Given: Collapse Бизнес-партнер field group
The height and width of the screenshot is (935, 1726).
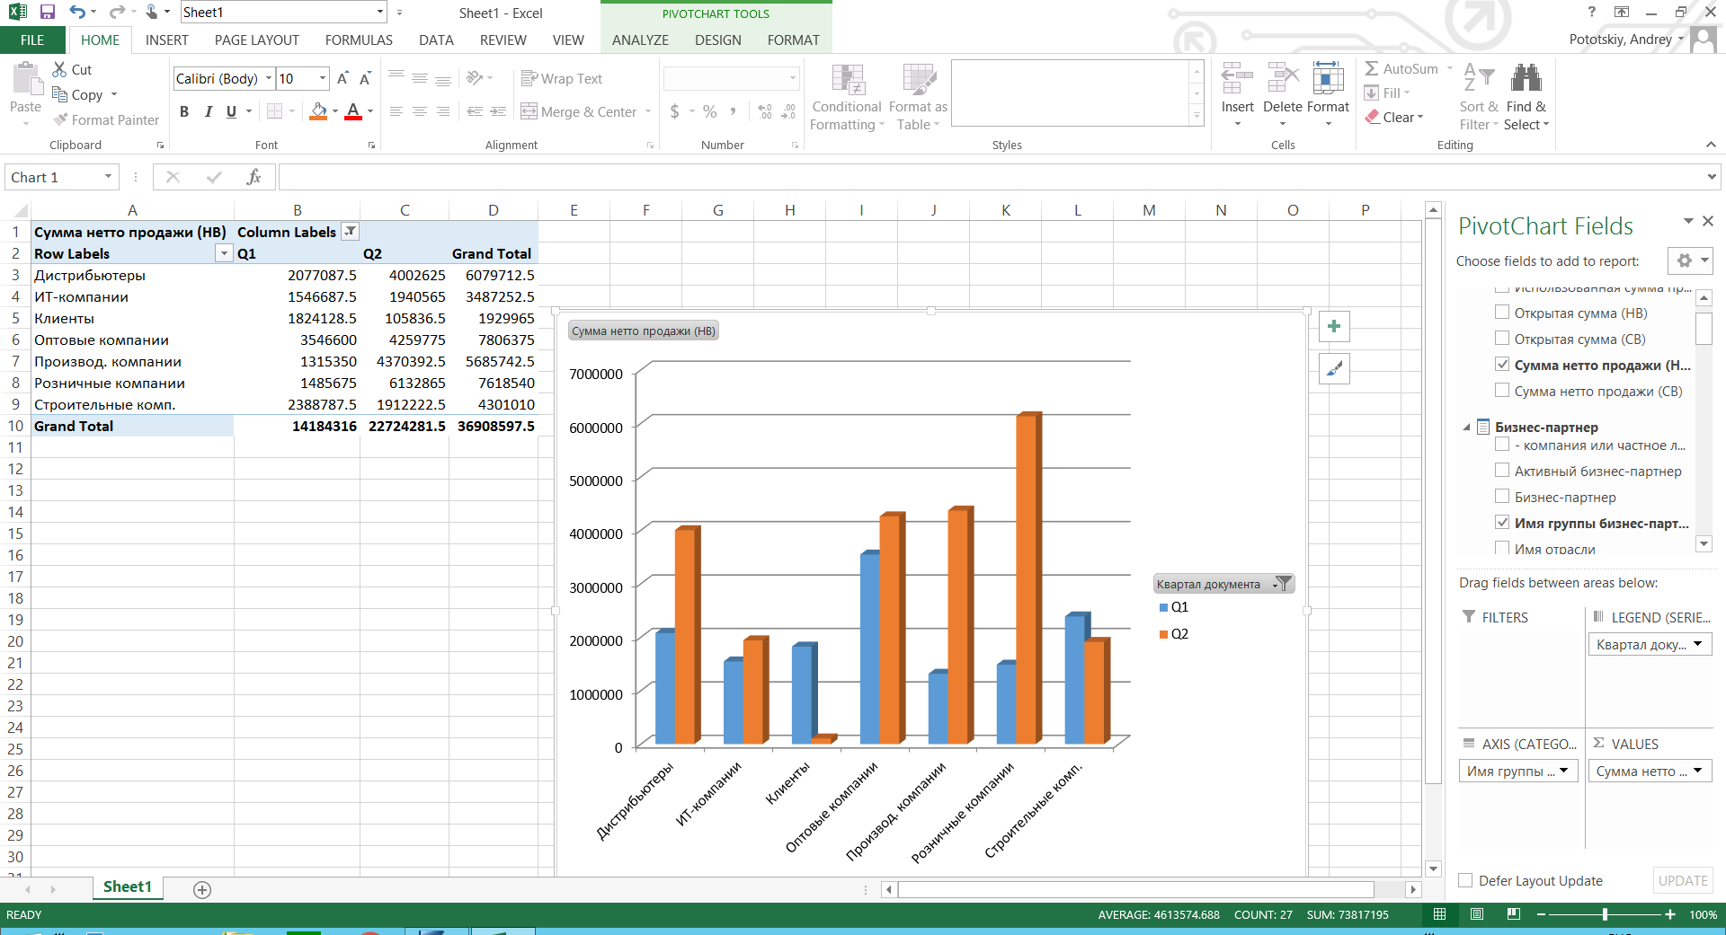Looking at the screenshot, I should pyautogui.click(x=1466, y=427).
